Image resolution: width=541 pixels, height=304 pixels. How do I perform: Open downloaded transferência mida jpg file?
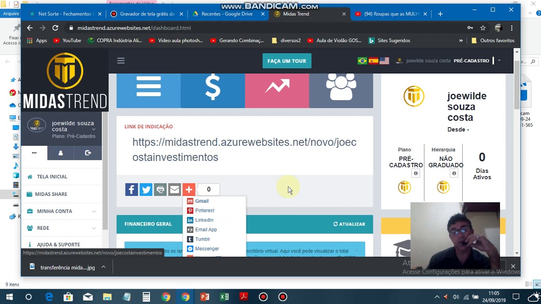point(63,267)
